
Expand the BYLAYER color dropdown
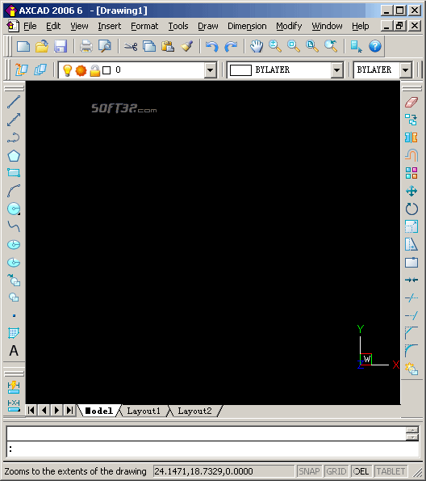click(x=337, y=70)
